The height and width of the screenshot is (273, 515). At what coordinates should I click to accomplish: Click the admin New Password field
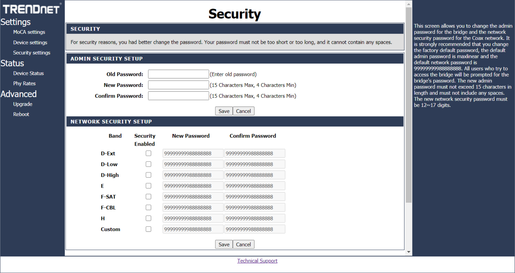click(x=178, y=85)
